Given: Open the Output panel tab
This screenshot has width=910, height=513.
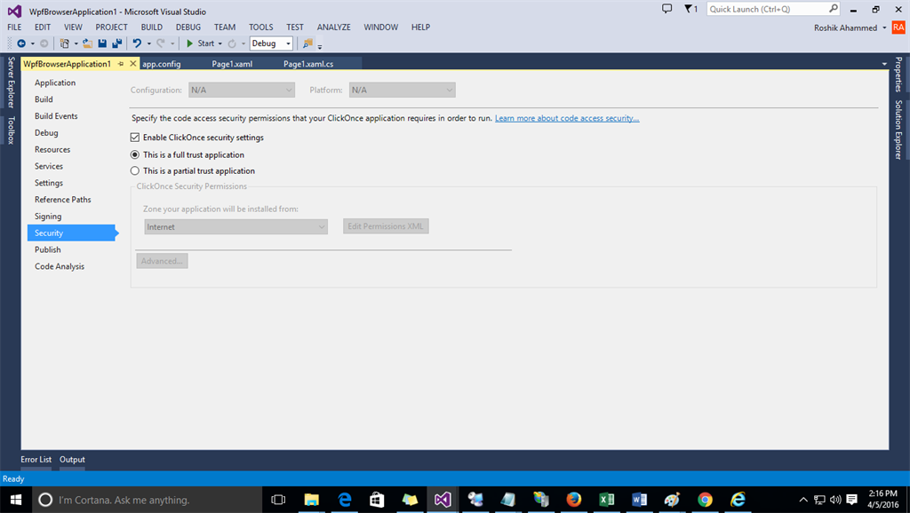Looking at the screenshot, I should (72, 460).
